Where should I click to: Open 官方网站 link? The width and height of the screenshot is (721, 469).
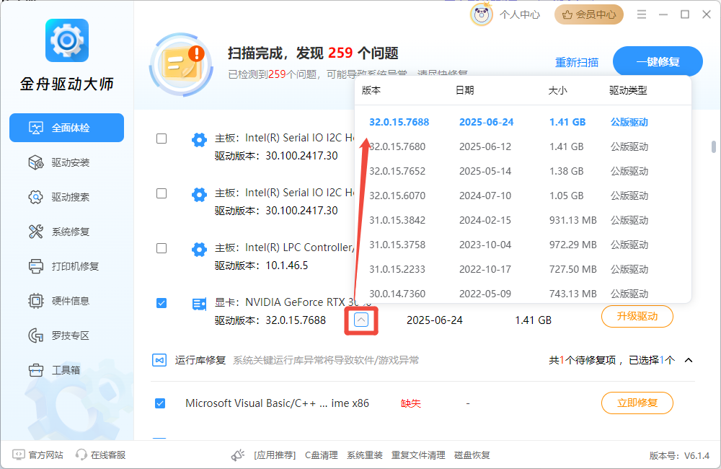click(x=45, y=455)
